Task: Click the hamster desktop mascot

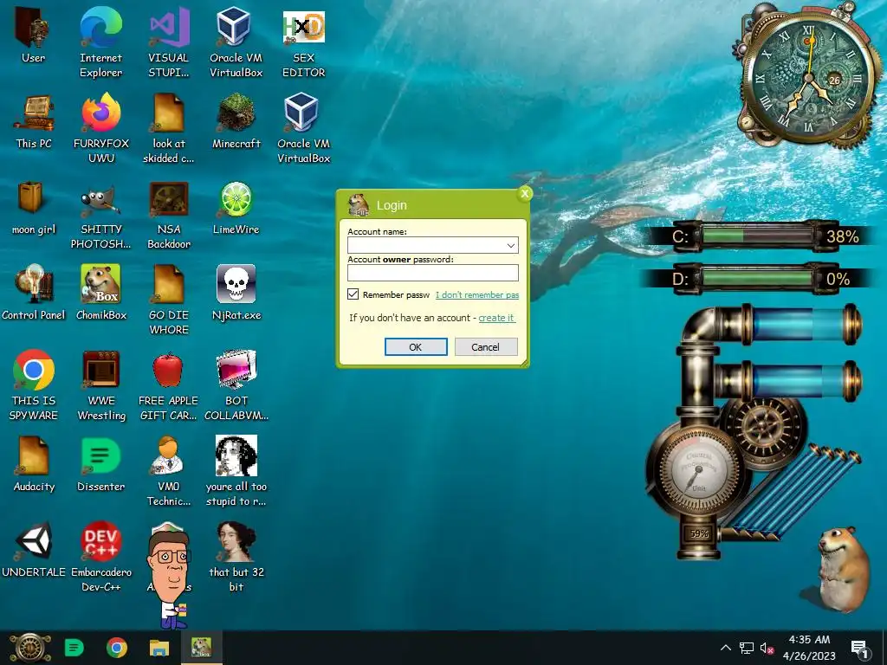Action: 842,568
